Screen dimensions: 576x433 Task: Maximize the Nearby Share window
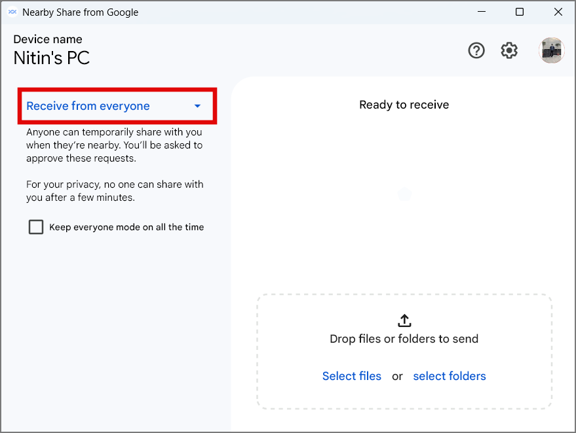520,12
